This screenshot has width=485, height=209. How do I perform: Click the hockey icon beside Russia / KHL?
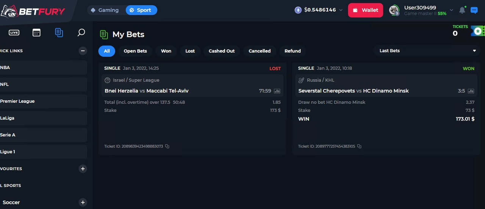[301, 80]
